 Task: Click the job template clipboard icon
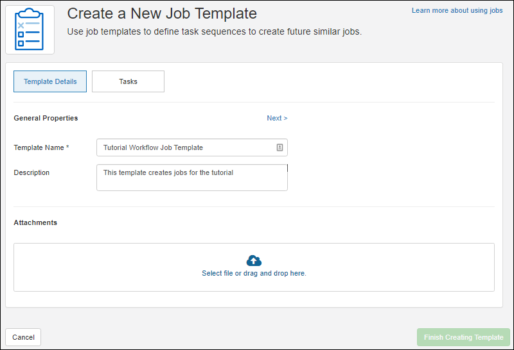(30, 29)
